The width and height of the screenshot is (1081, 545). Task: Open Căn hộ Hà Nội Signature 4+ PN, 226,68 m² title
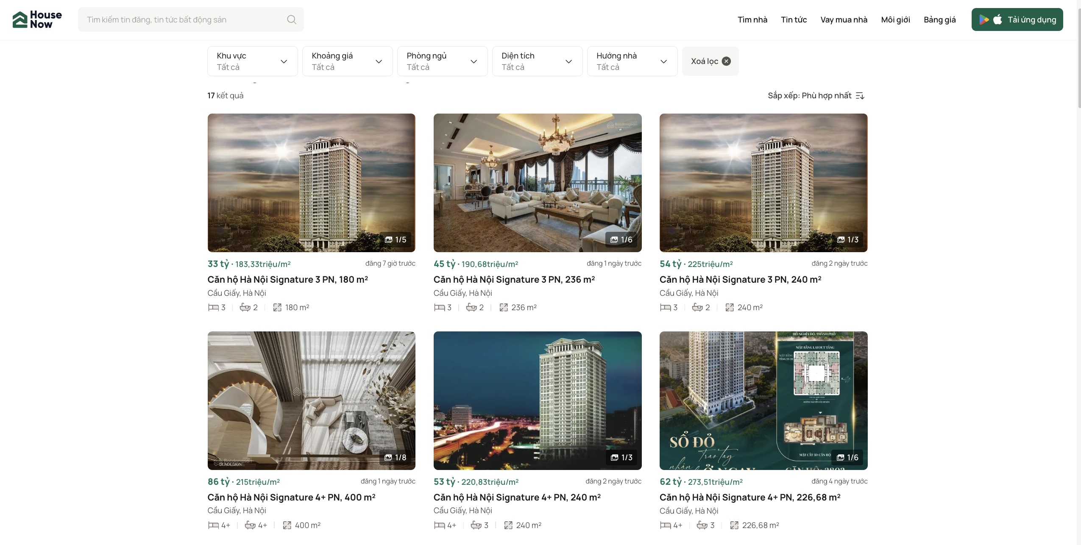click(750, 498)
